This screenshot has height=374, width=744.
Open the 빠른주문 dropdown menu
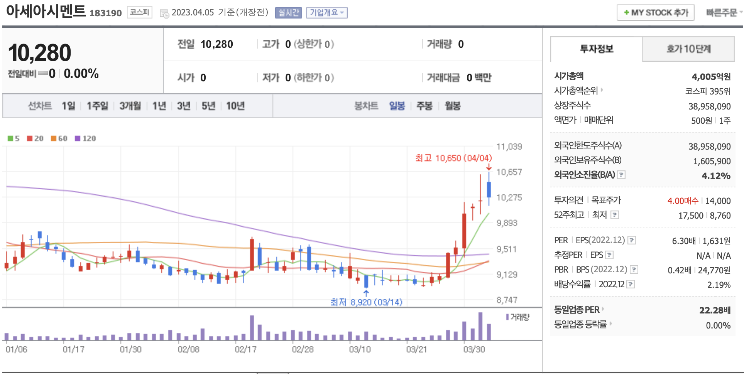tap(724, 13)
